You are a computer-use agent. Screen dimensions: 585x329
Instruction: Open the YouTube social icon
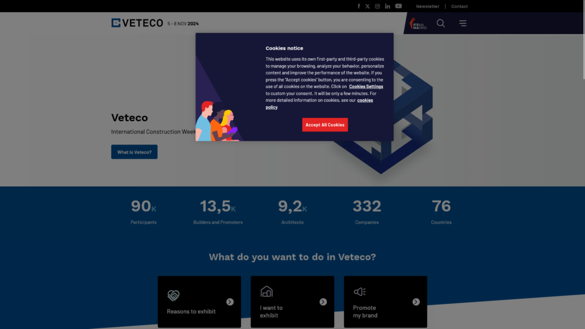pyautogui.click(x=398, y=6)
